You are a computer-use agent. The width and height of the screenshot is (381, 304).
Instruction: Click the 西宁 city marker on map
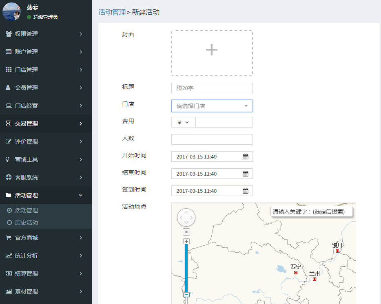click(296, 273)
